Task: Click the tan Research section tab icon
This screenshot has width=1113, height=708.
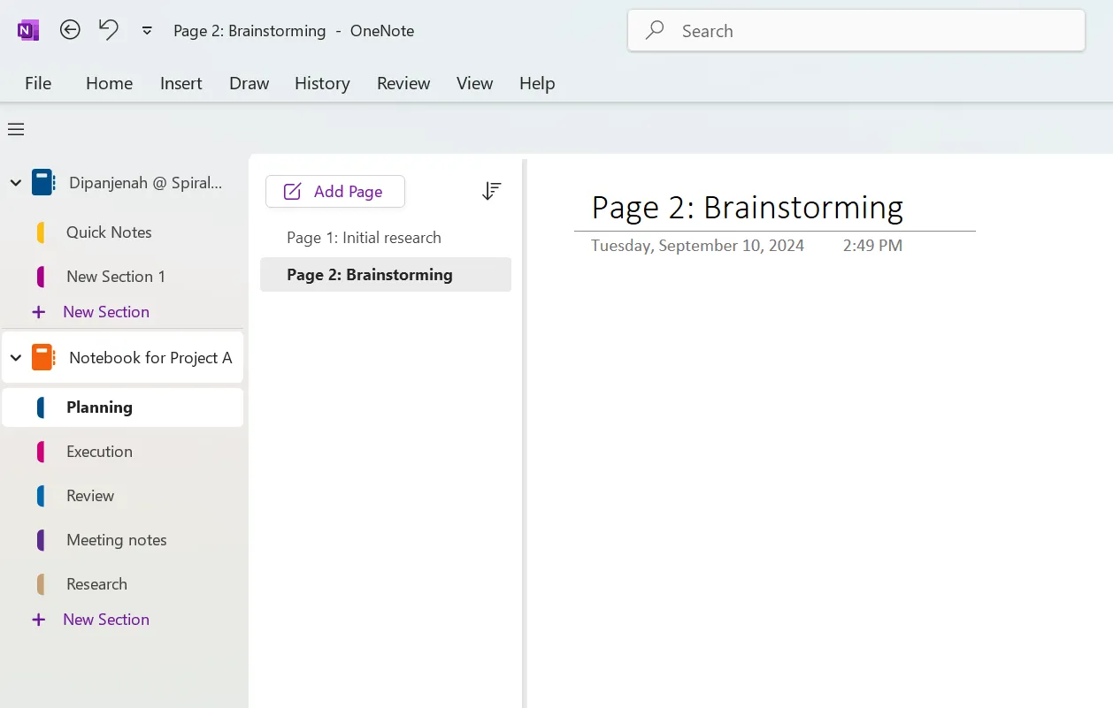Action: click(x=41, y=584)
